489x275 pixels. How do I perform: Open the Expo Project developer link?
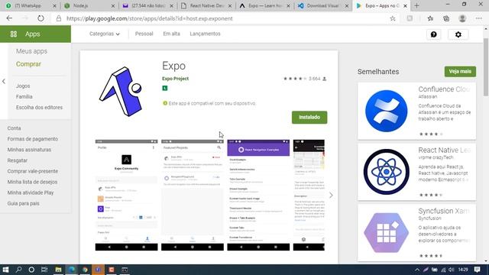point(175,79)
